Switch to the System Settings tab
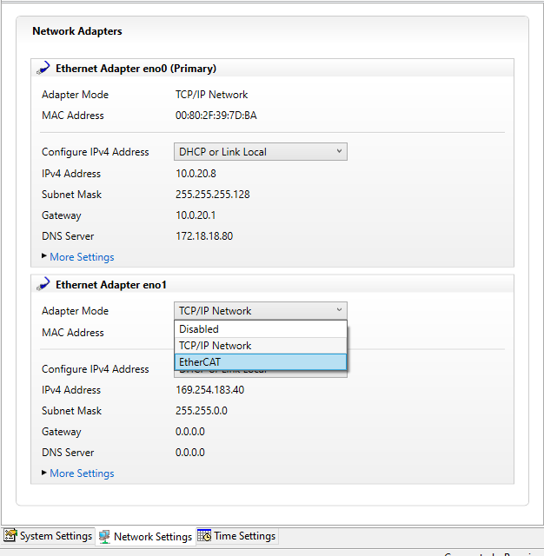544x556 pixels. tap(49, 535)
